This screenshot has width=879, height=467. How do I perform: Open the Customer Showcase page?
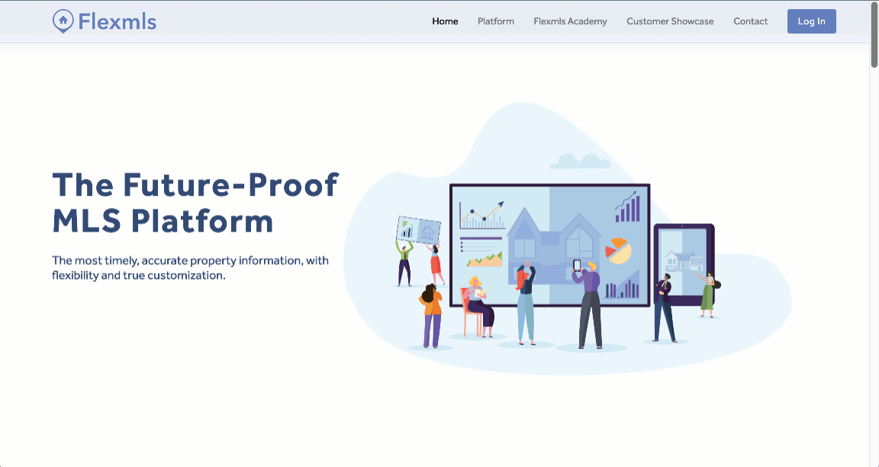point(670,21)
